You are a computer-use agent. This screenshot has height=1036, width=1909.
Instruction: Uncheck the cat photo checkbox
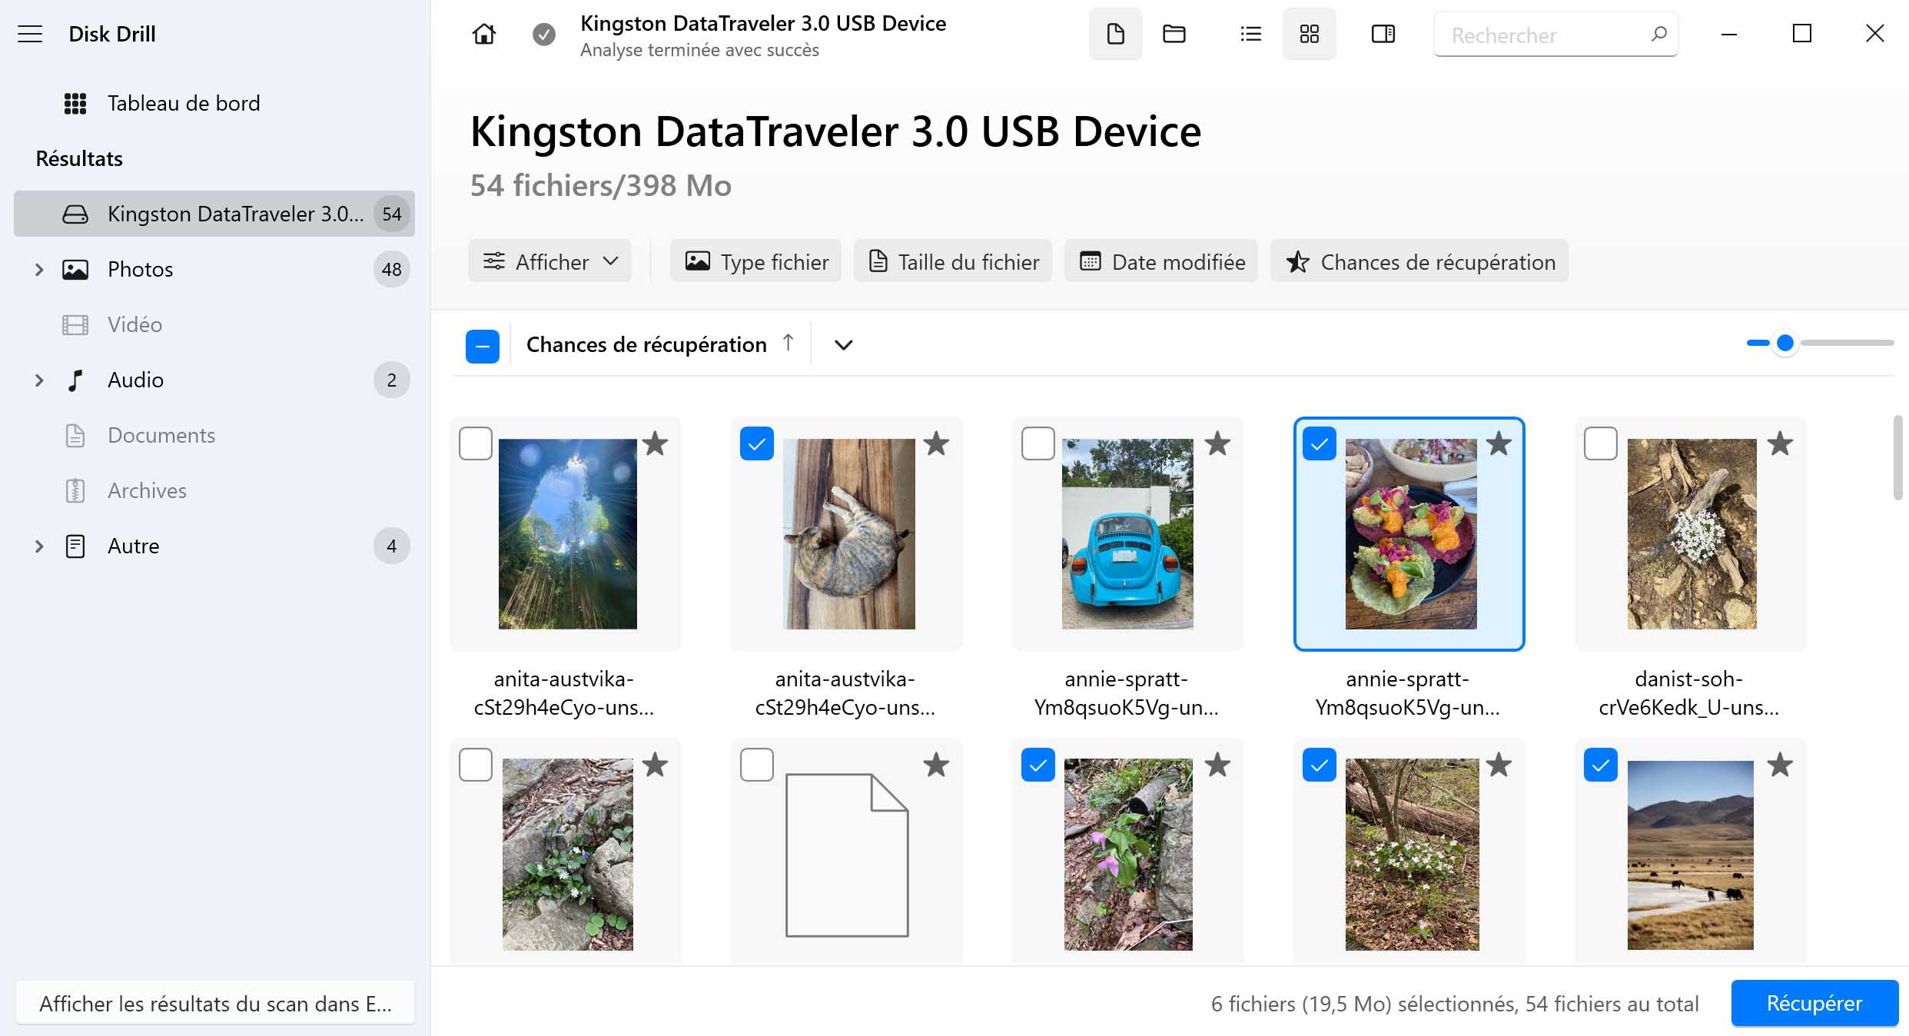pos(756,443)
